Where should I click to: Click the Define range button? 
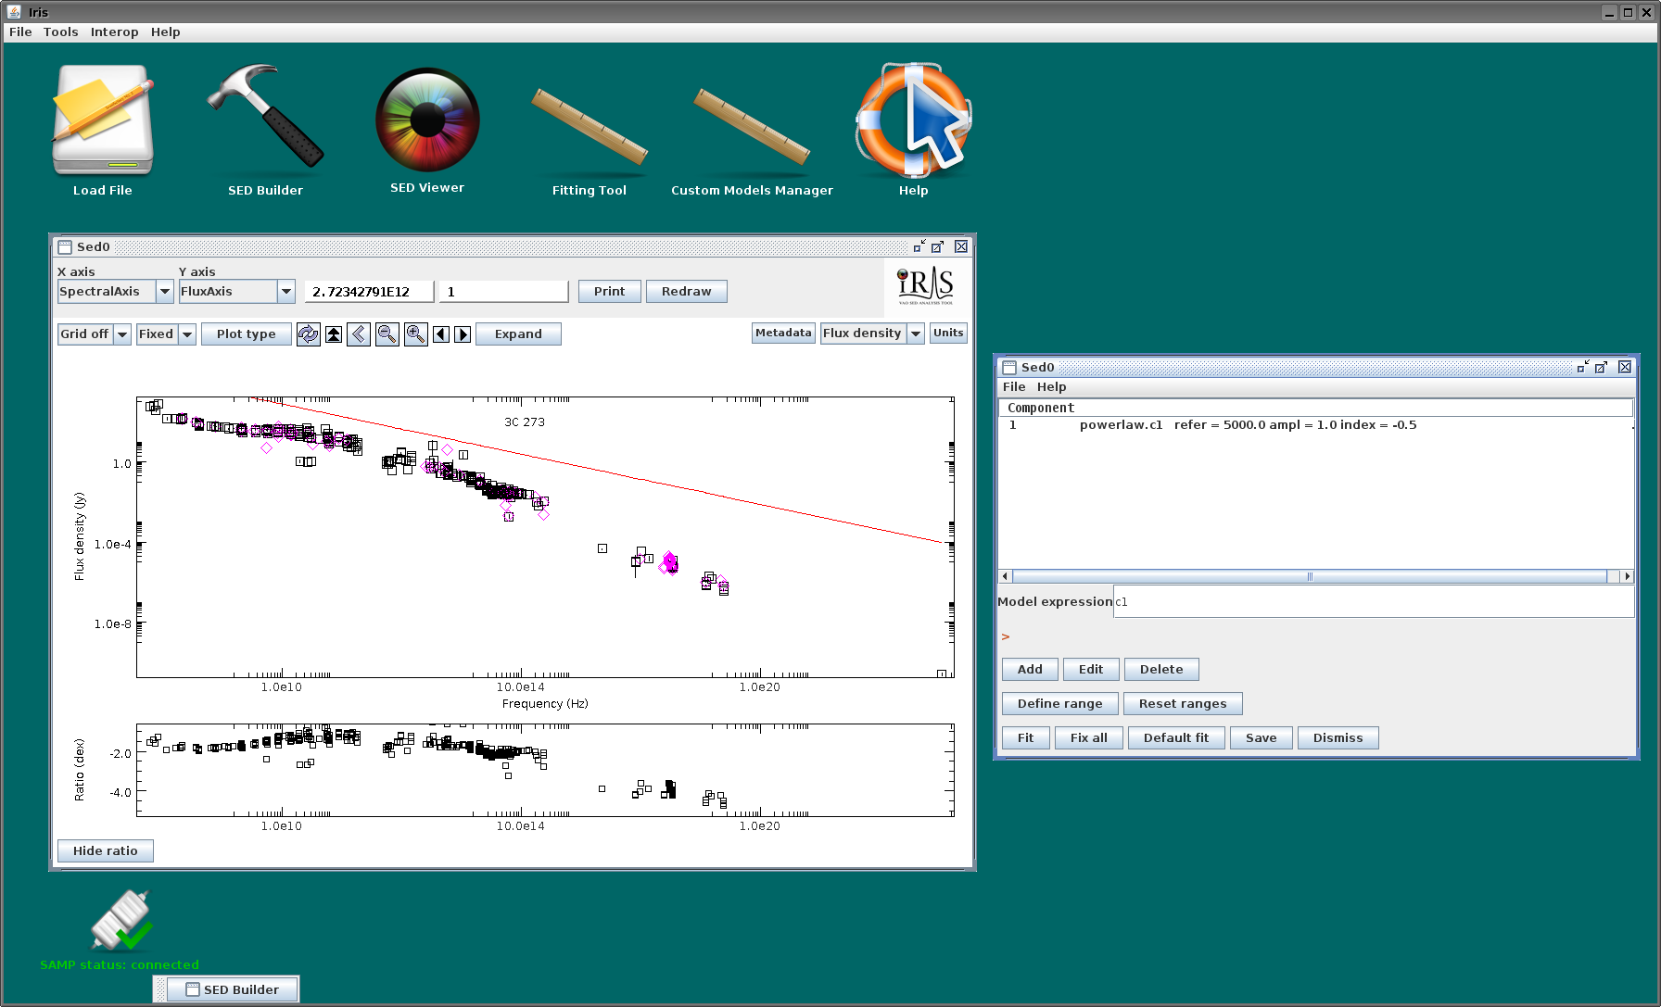1059,704
